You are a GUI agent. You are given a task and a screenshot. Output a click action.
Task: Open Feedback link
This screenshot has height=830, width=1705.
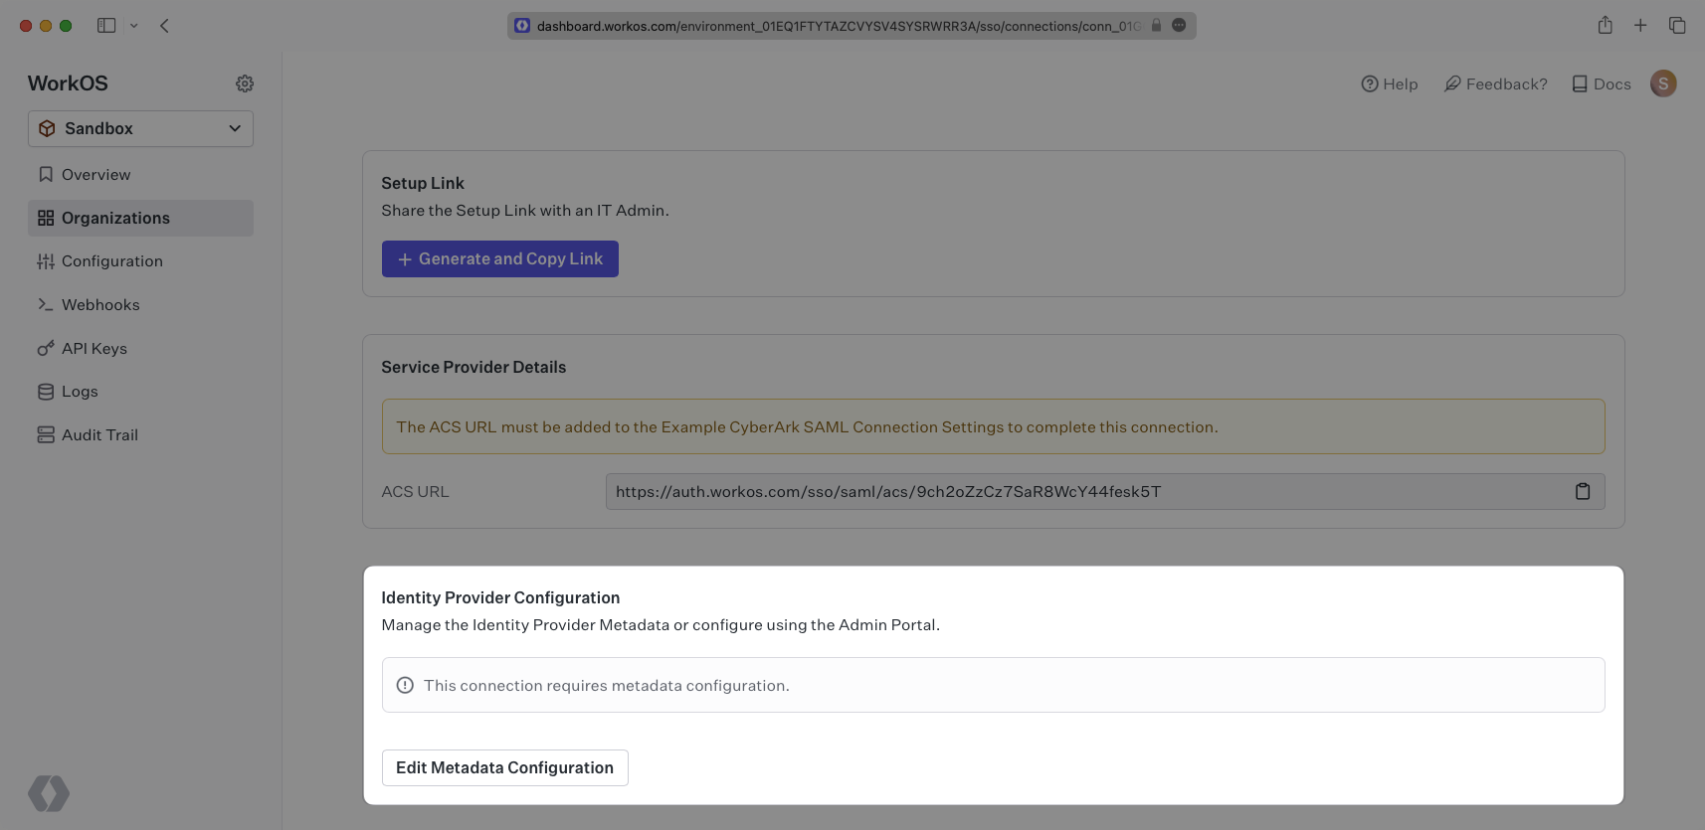coord(1496,83)
